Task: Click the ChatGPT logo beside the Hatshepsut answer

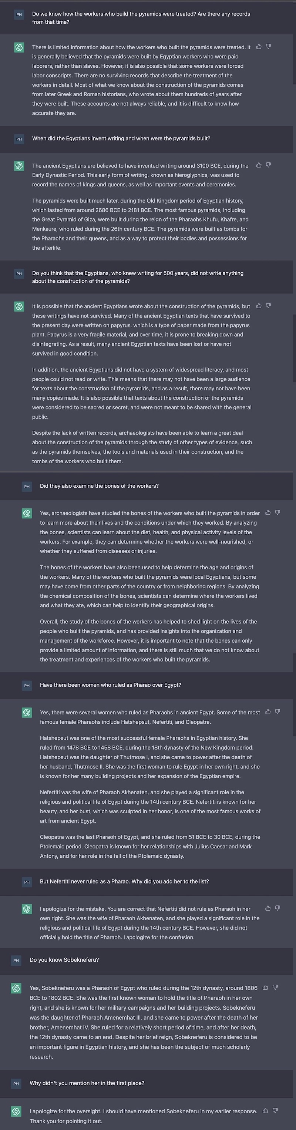Action: pos(27,713)
